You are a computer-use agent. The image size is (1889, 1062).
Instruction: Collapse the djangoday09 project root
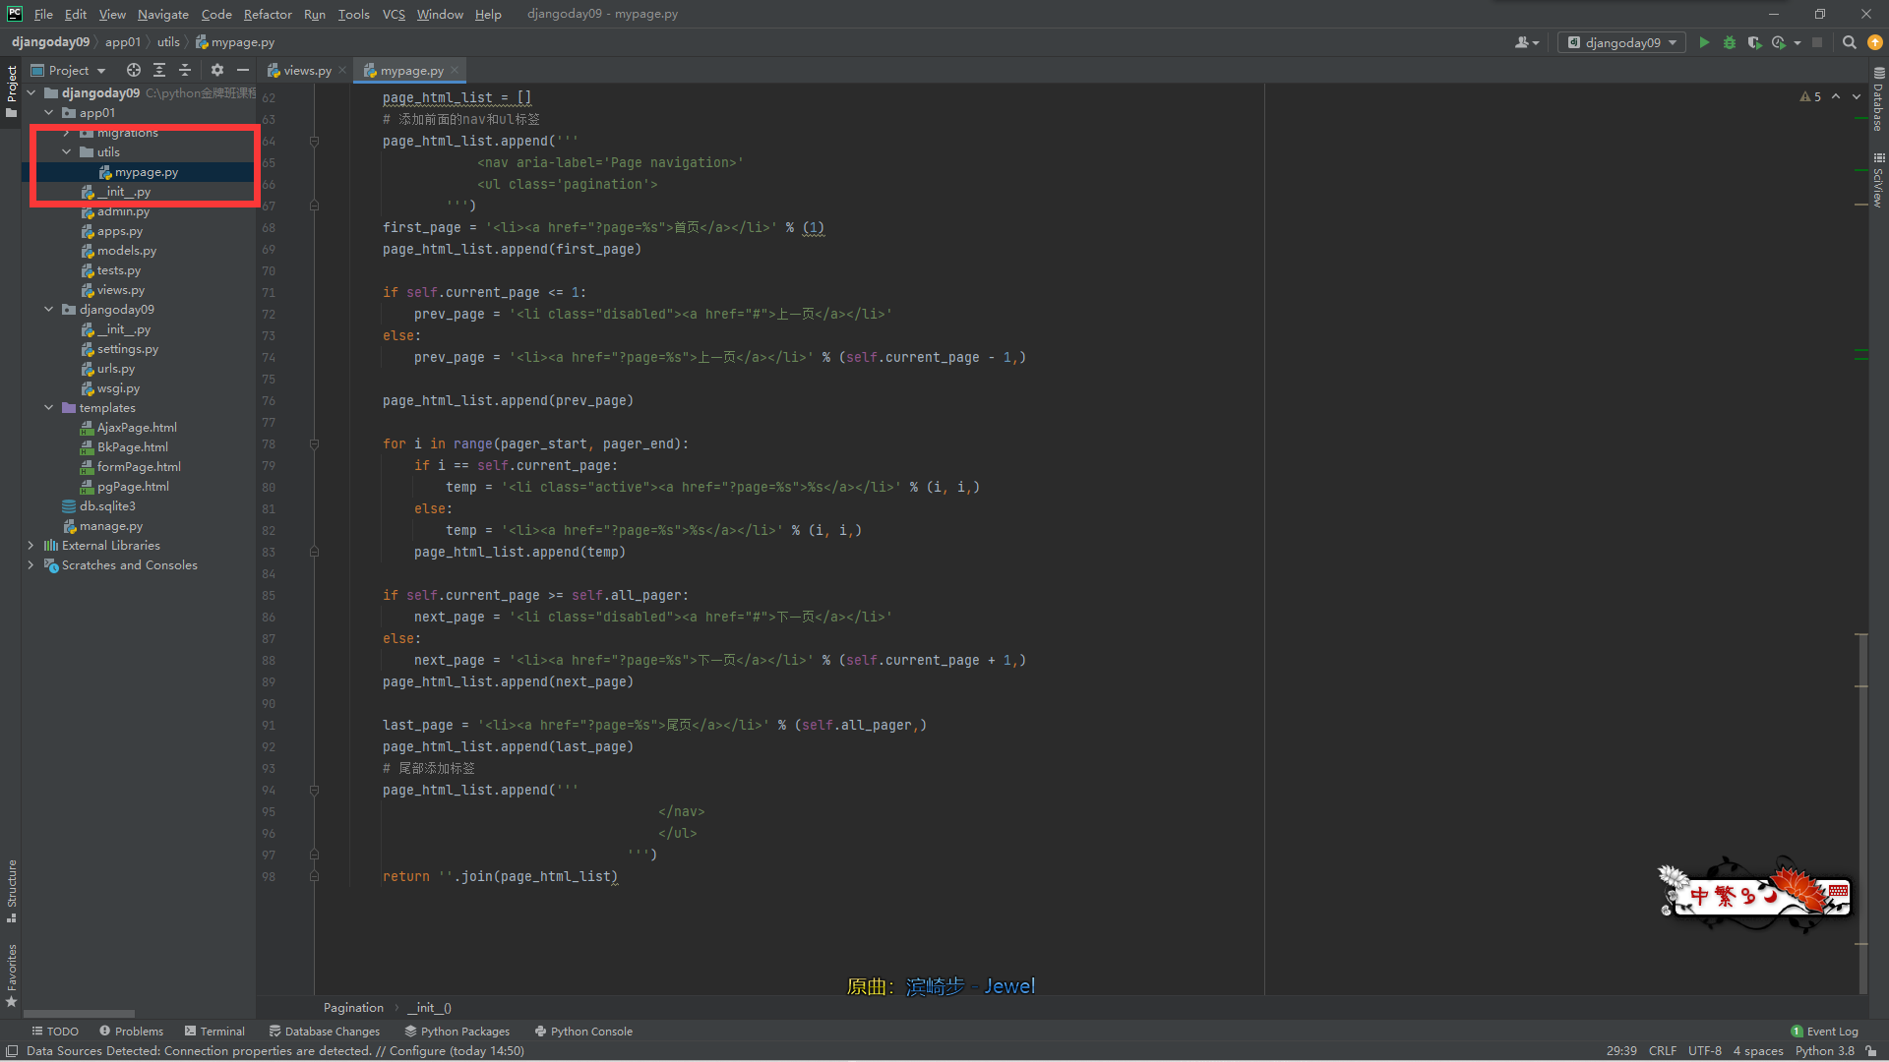coord(31,92)
